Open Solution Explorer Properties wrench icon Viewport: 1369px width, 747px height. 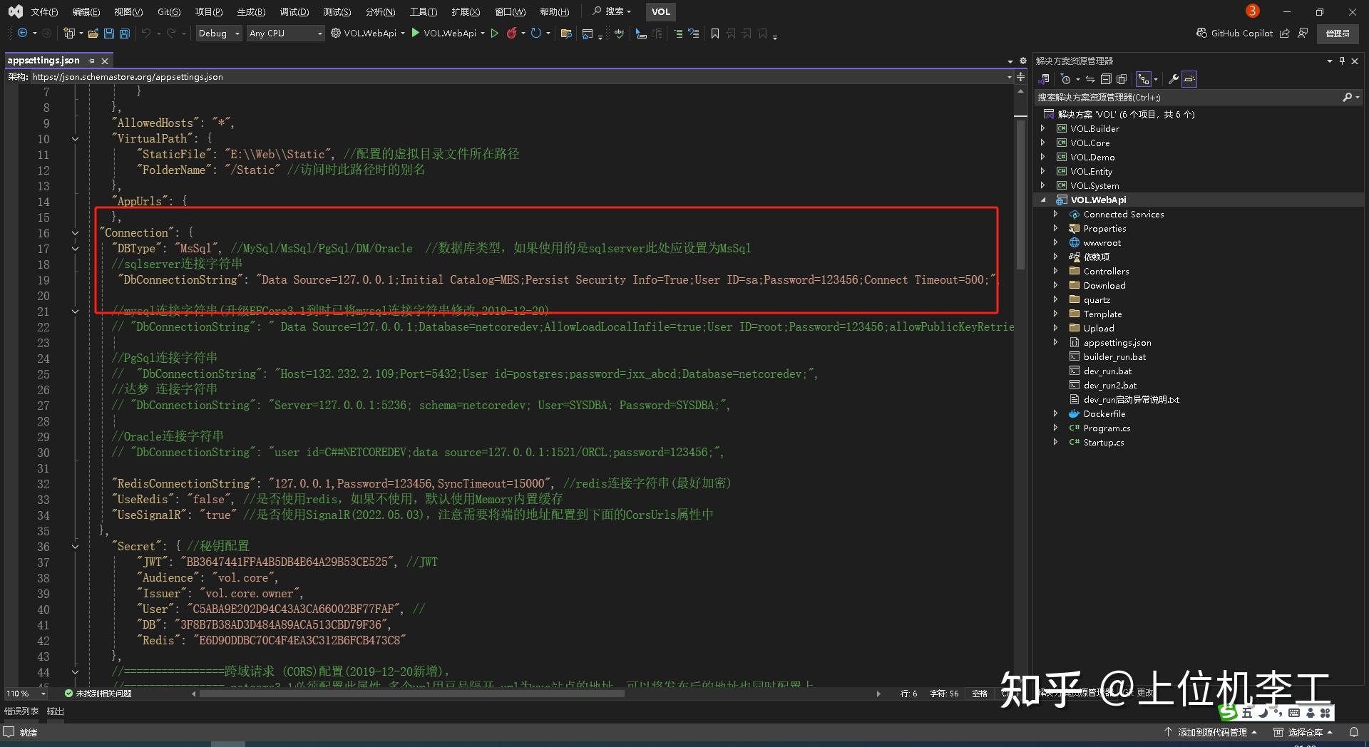(1174, 78)
